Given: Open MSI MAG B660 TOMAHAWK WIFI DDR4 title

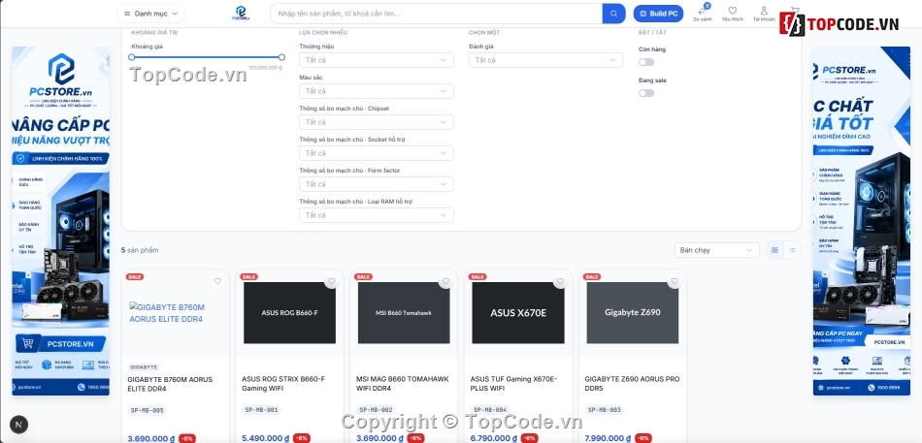Looking at the screenshot, I should [x=402, y=384].
